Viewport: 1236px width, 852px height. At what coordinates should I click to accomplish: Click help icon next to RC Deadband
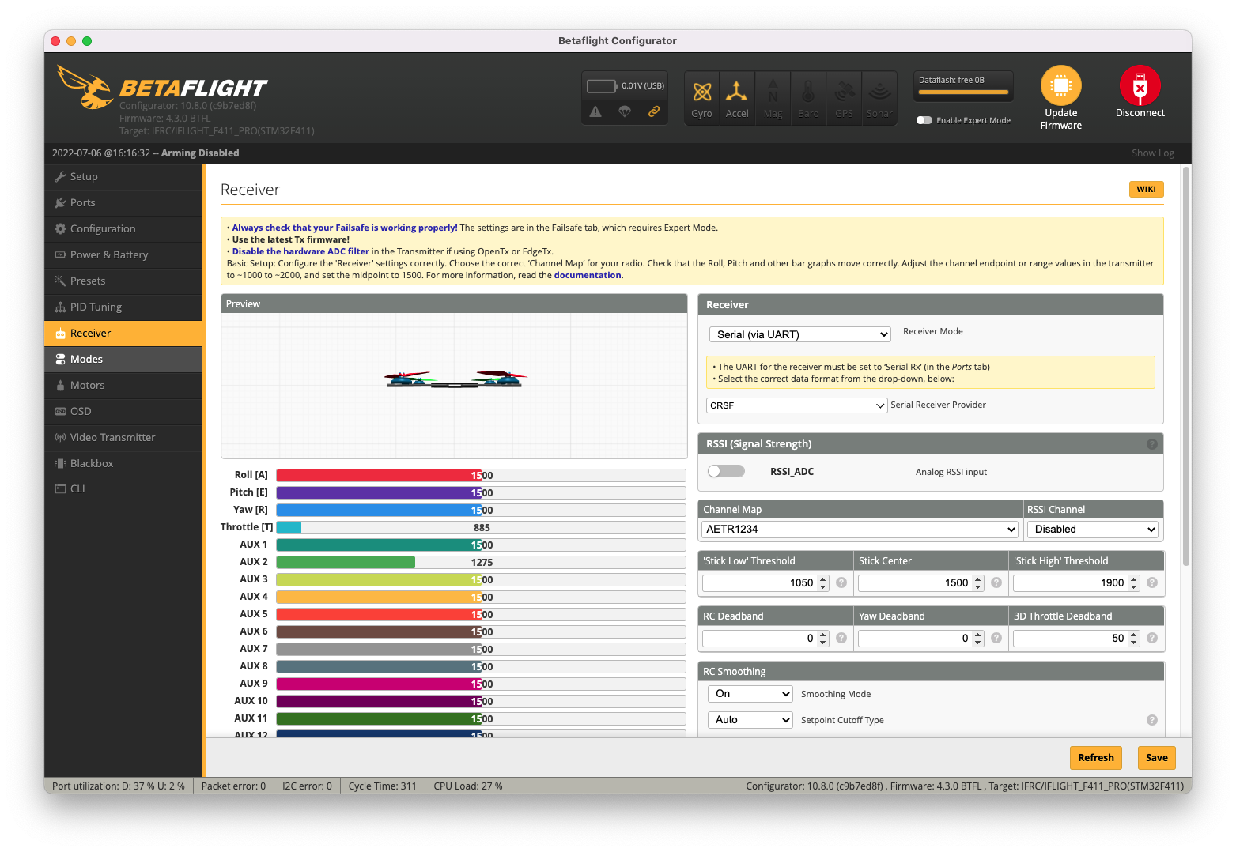(x=841, y=638)
